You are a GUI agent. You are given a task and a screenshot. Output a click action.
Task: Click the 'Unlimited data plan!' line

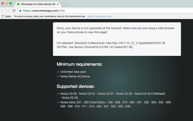click(73, 72)
